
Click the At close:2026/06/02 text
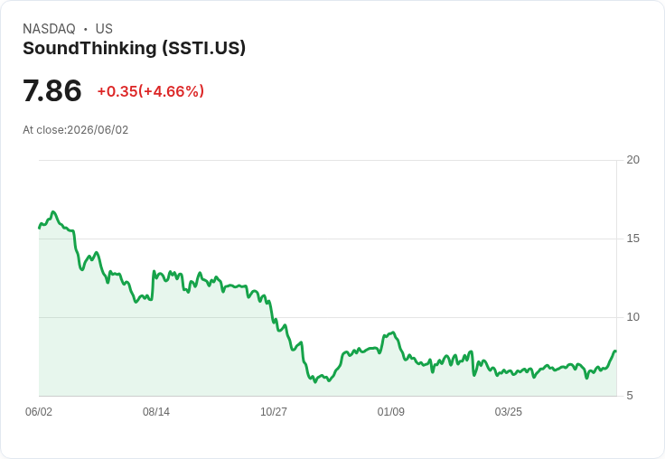point(76,130)
